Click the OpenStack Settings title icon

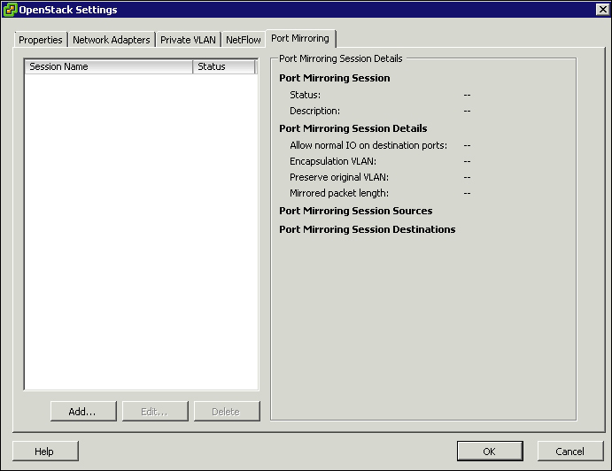[x=10, y=10]
